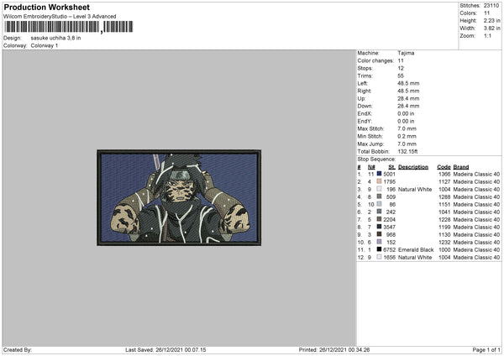Choose the Emerald Black swatch in row 11
Screen dimensions: 504x356
379,249
